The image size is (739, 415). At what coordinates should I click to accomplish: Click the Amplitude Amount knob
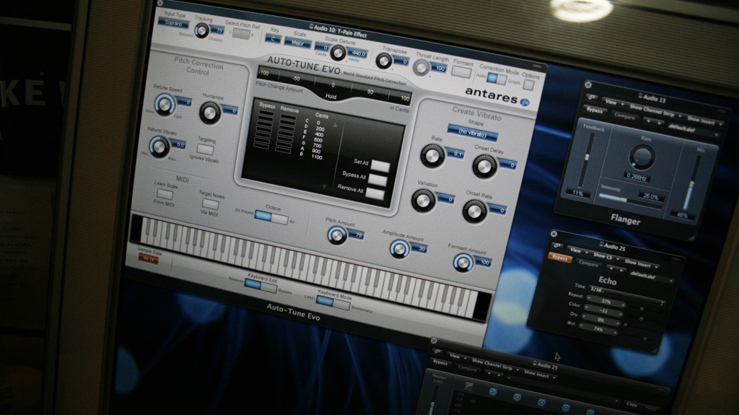pyautogui.click(x=399, y=248)
